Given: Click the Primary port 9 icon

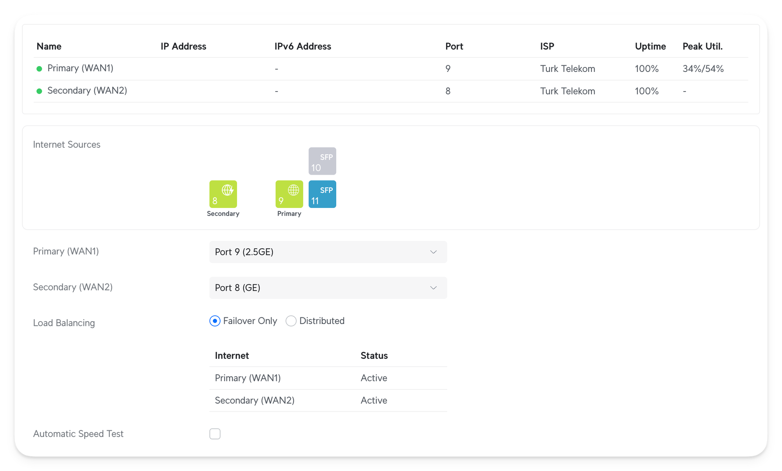Looking at the screenshot, I should [289, 194].
